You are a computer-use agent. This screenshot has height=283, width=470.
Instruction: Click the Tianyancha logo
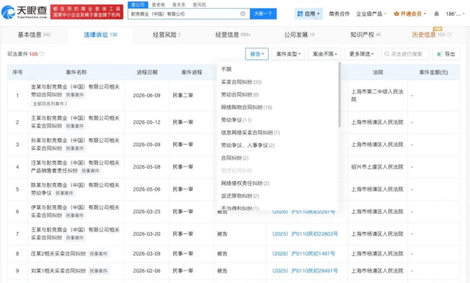click(24, 12)
